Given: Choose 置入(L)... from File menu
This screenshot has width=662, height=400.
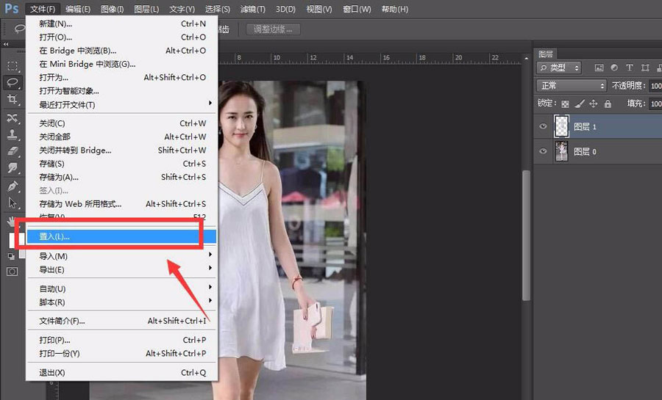Looking at the screenshot, I should tap(122, 236).
